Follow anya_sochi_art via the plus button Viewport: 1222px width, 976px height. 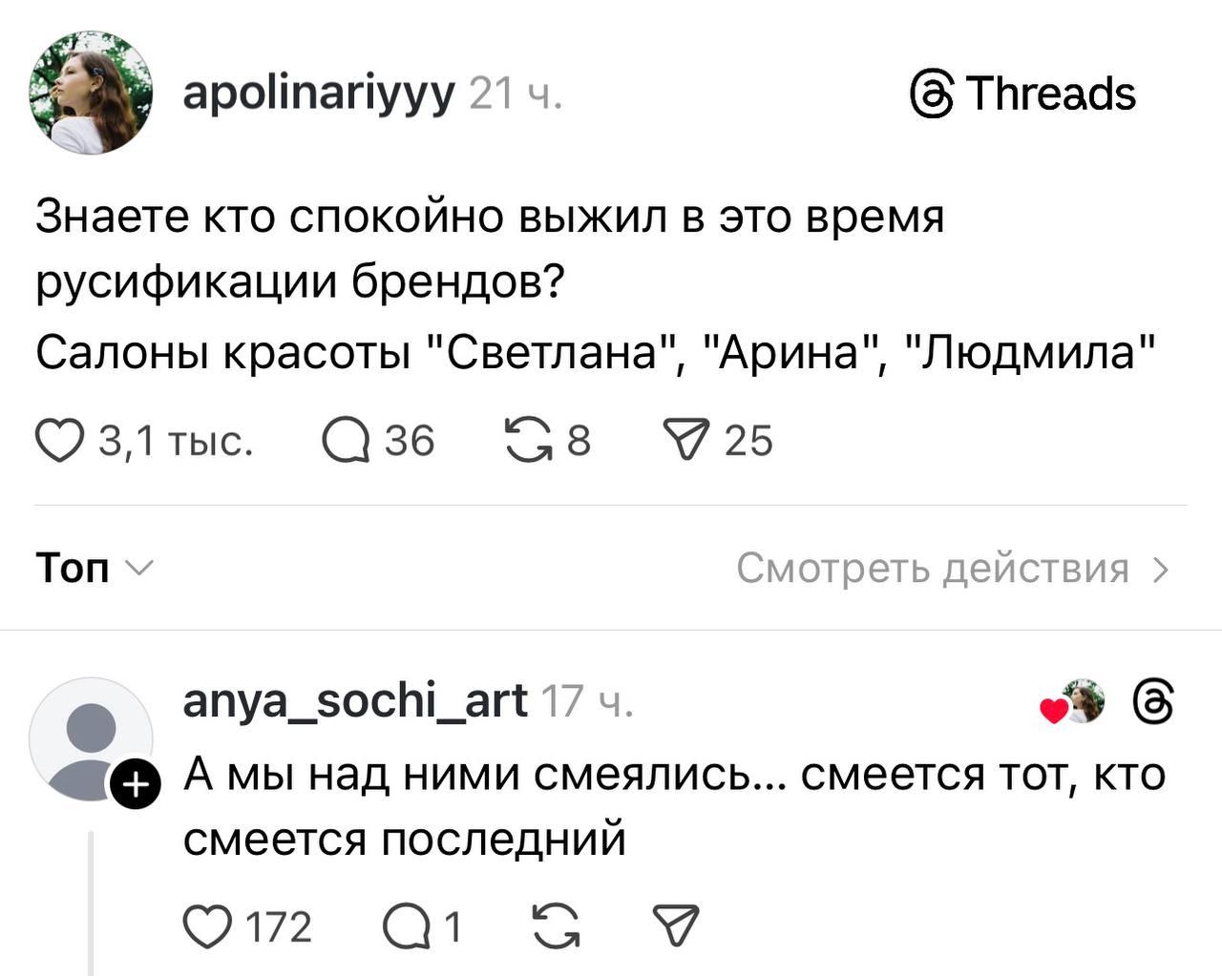tap(135, 782)
